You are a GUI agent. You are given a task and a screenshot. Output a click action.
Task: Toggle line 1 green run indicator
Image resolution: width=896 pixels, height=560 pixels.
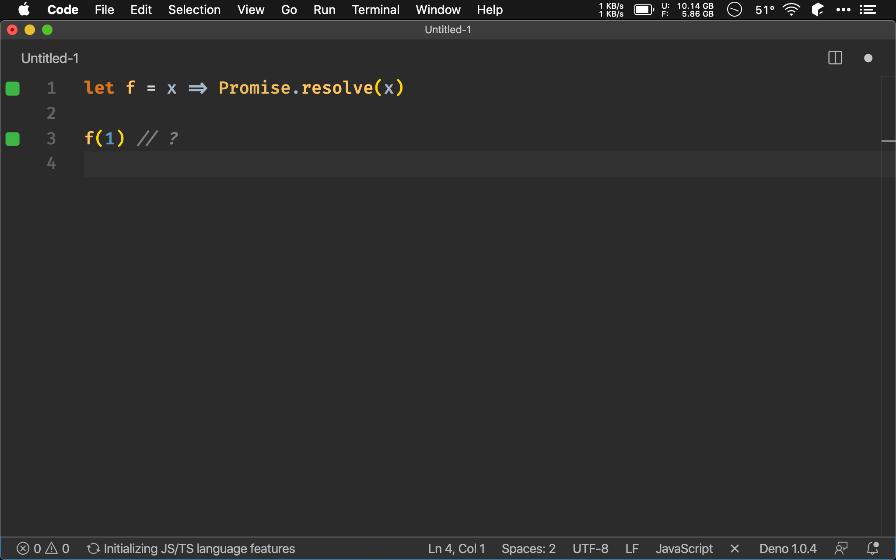[13, 89]
